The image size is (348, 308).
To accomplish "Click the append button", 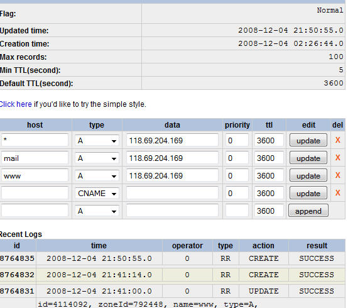I will [x=308, y=211].
